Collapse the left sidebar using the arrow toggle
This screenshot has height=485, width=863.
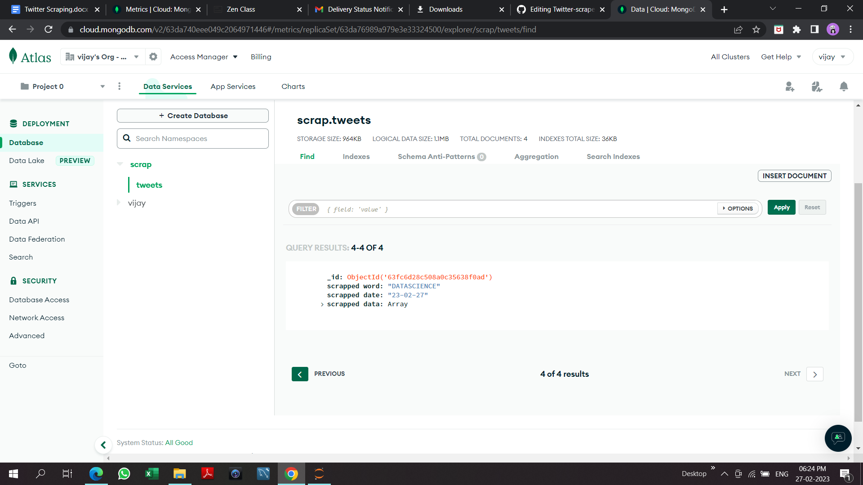[x=103, y=445]
